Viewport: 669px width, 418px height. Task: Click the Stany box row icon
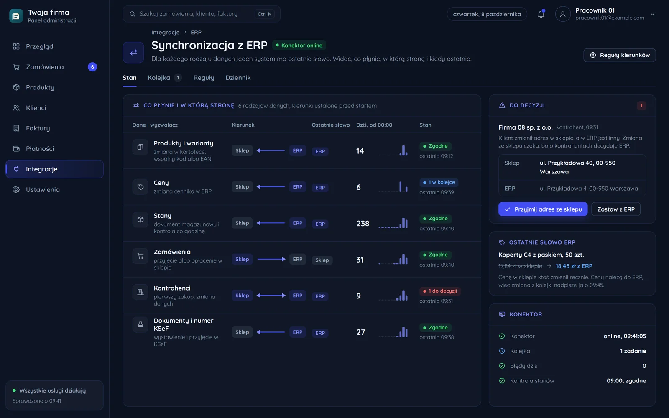pos(140,219)
